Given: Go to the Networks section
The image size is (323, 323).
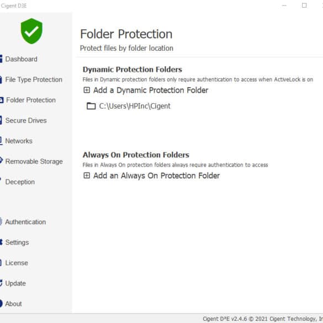Looking at the screenshot, I should [19, 141].
